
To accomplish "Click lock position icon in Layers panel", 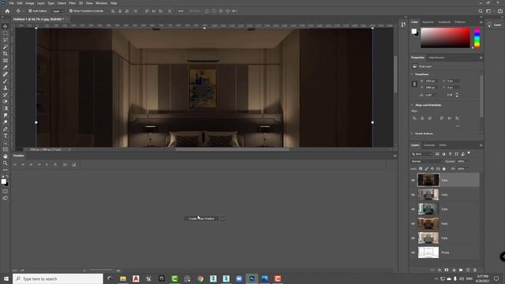I will pyautogui.click(x=432, y=168).
